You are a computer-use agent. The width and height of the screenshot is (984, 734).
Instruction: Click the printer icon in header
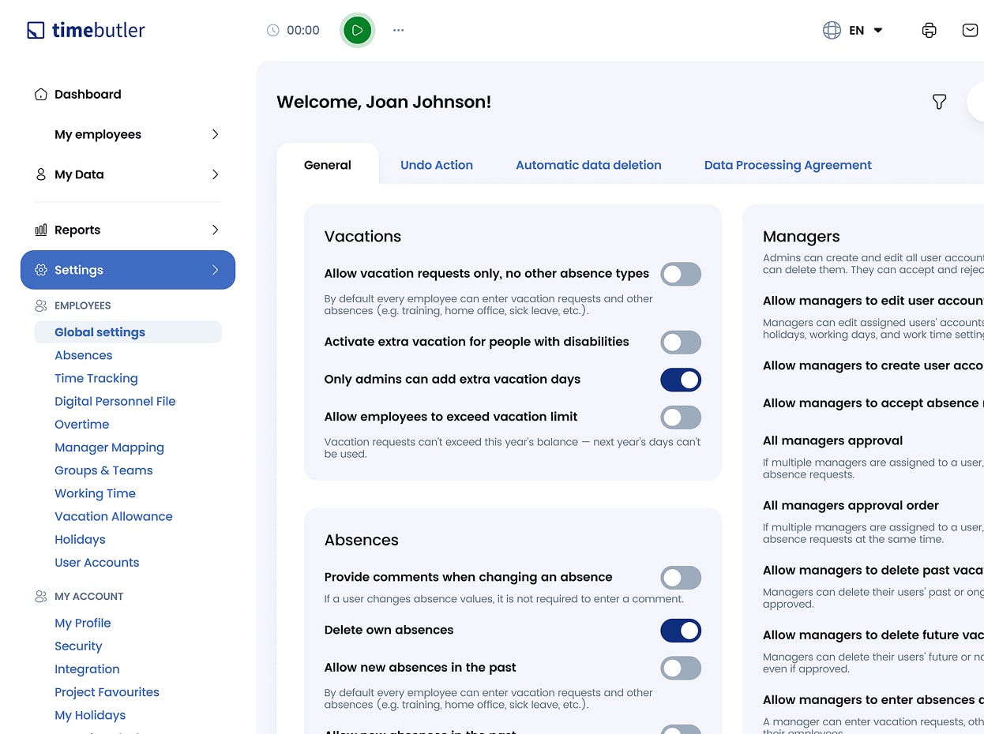[929, 31]
